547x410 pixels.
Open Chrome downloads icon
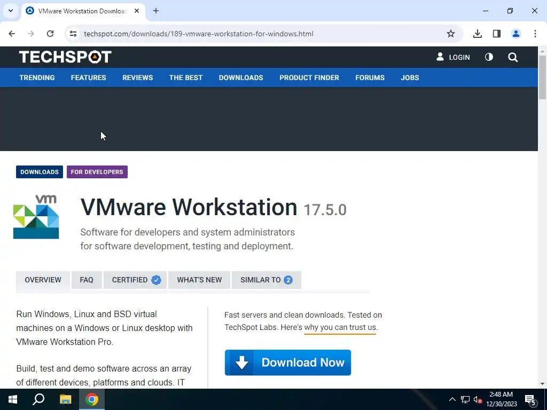pyautogui.click(x=478, y=34)
